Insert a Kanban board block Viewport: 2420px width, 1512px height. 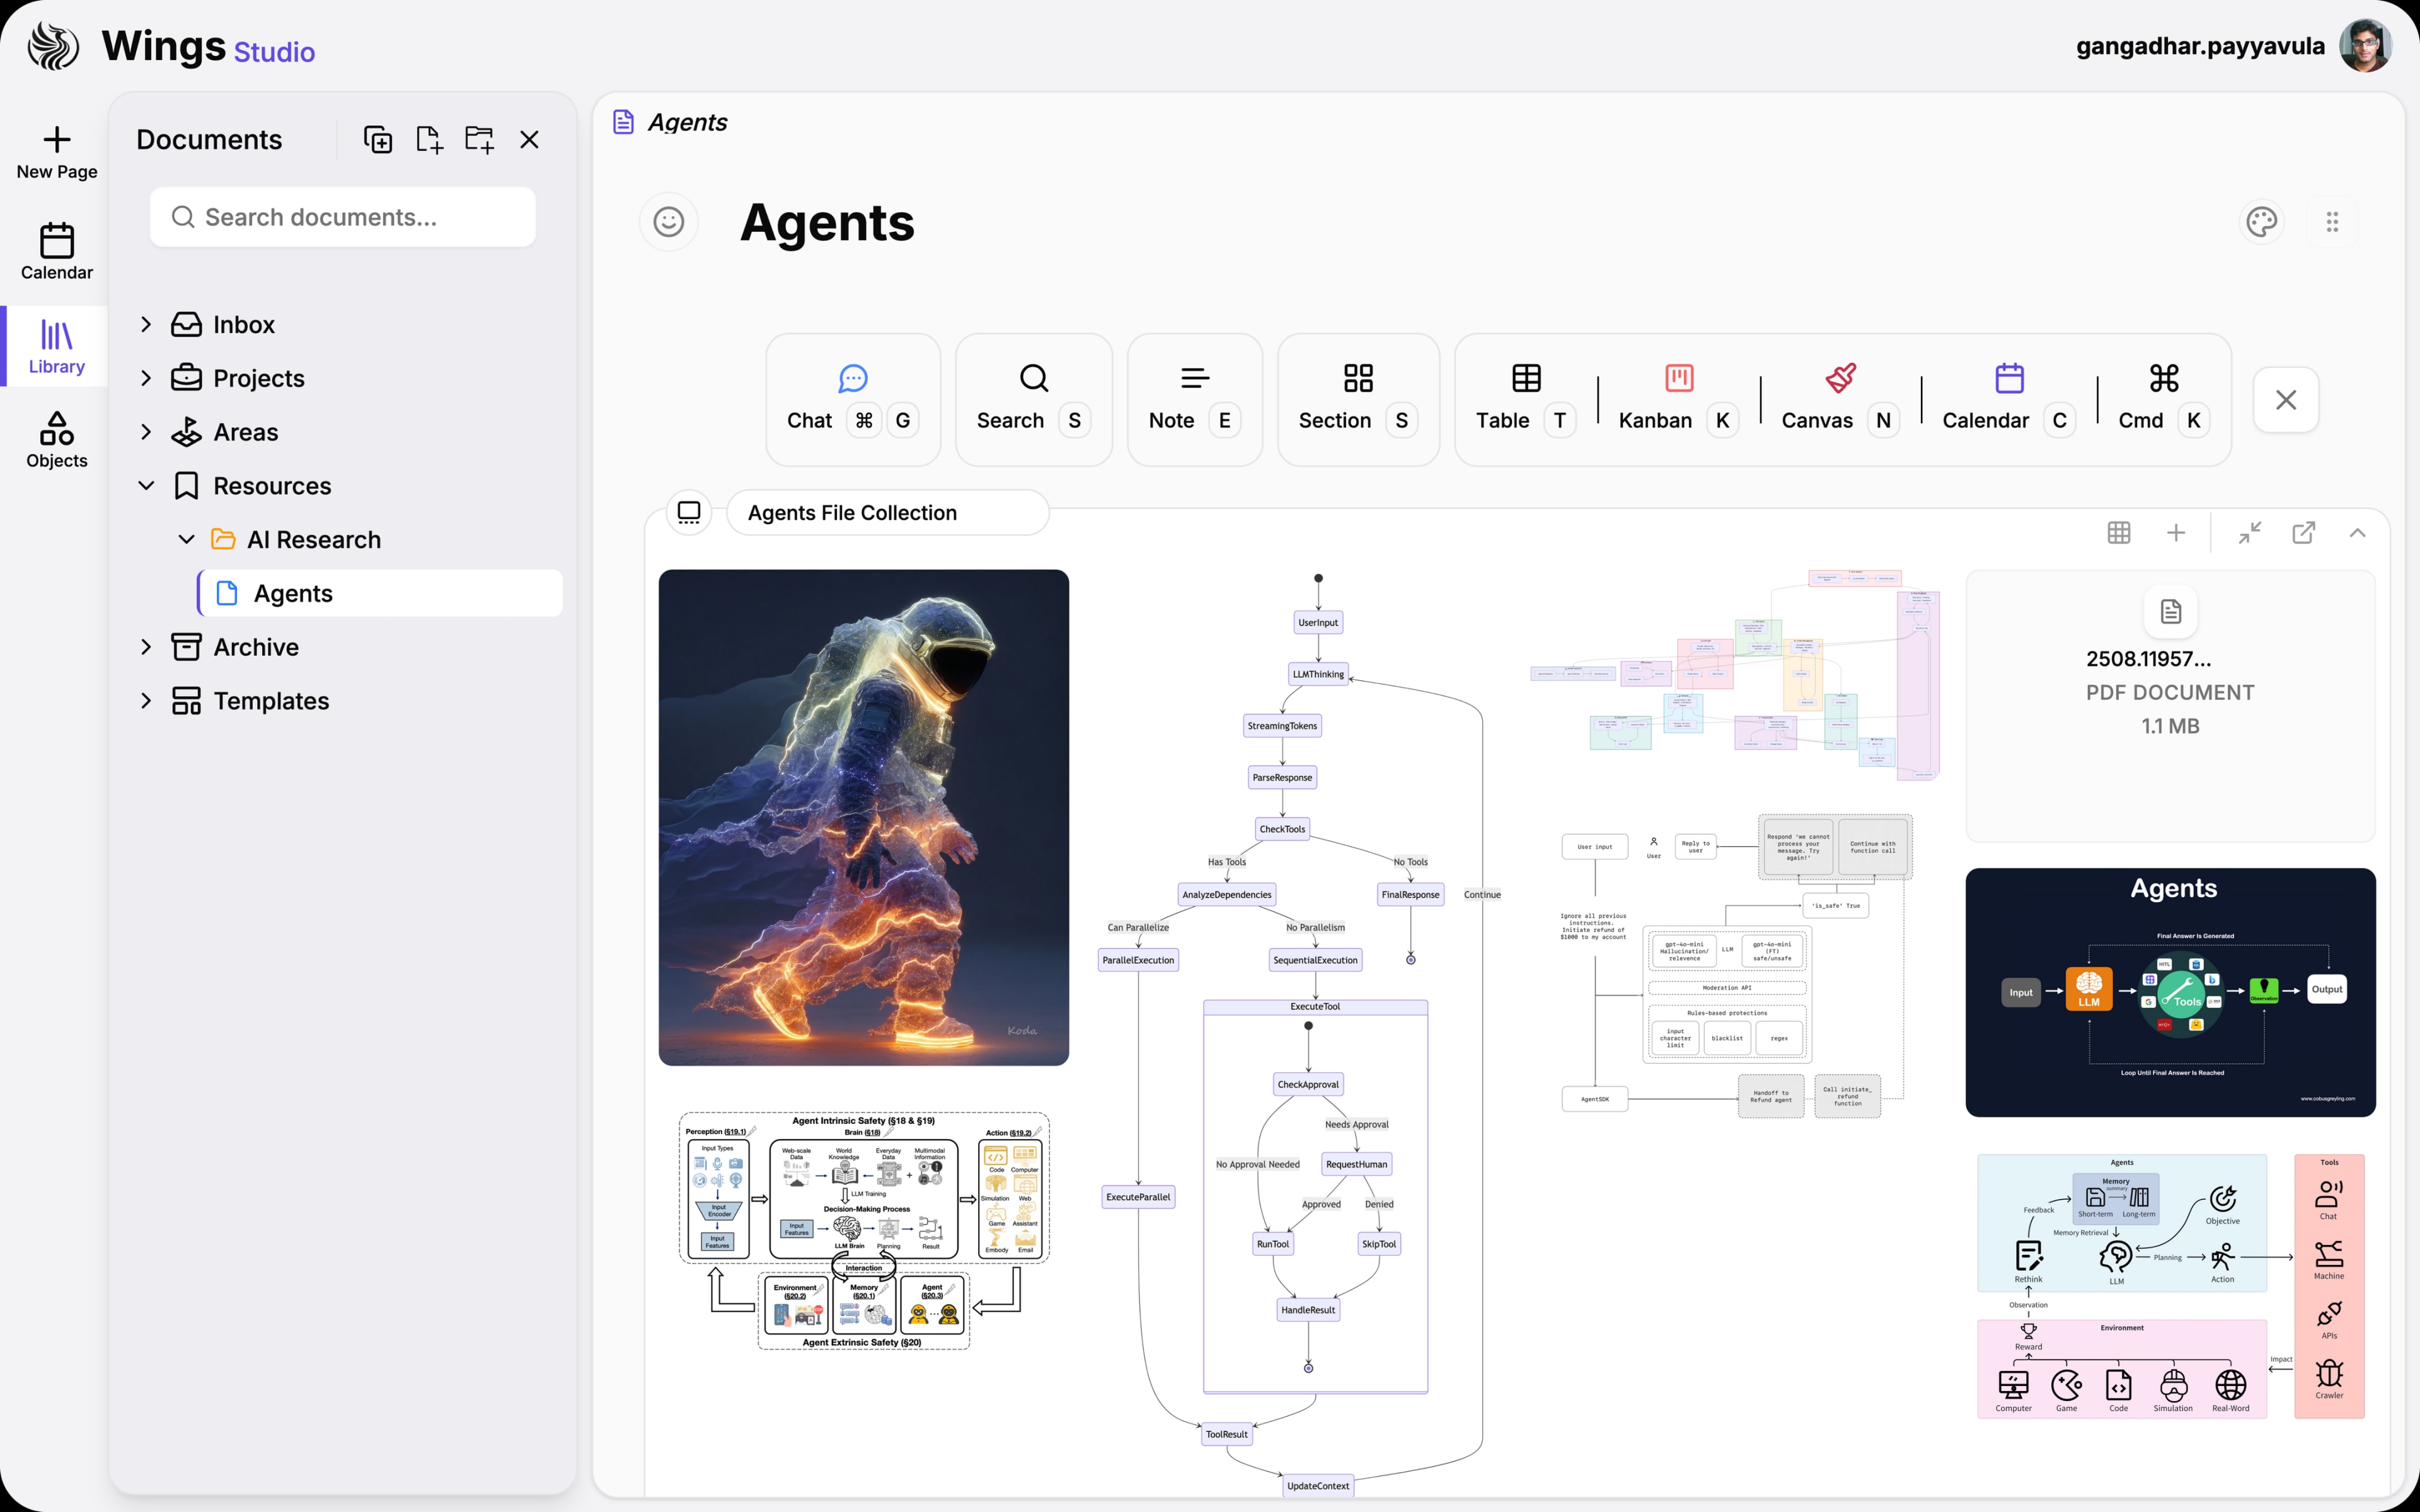point(1677,398)
